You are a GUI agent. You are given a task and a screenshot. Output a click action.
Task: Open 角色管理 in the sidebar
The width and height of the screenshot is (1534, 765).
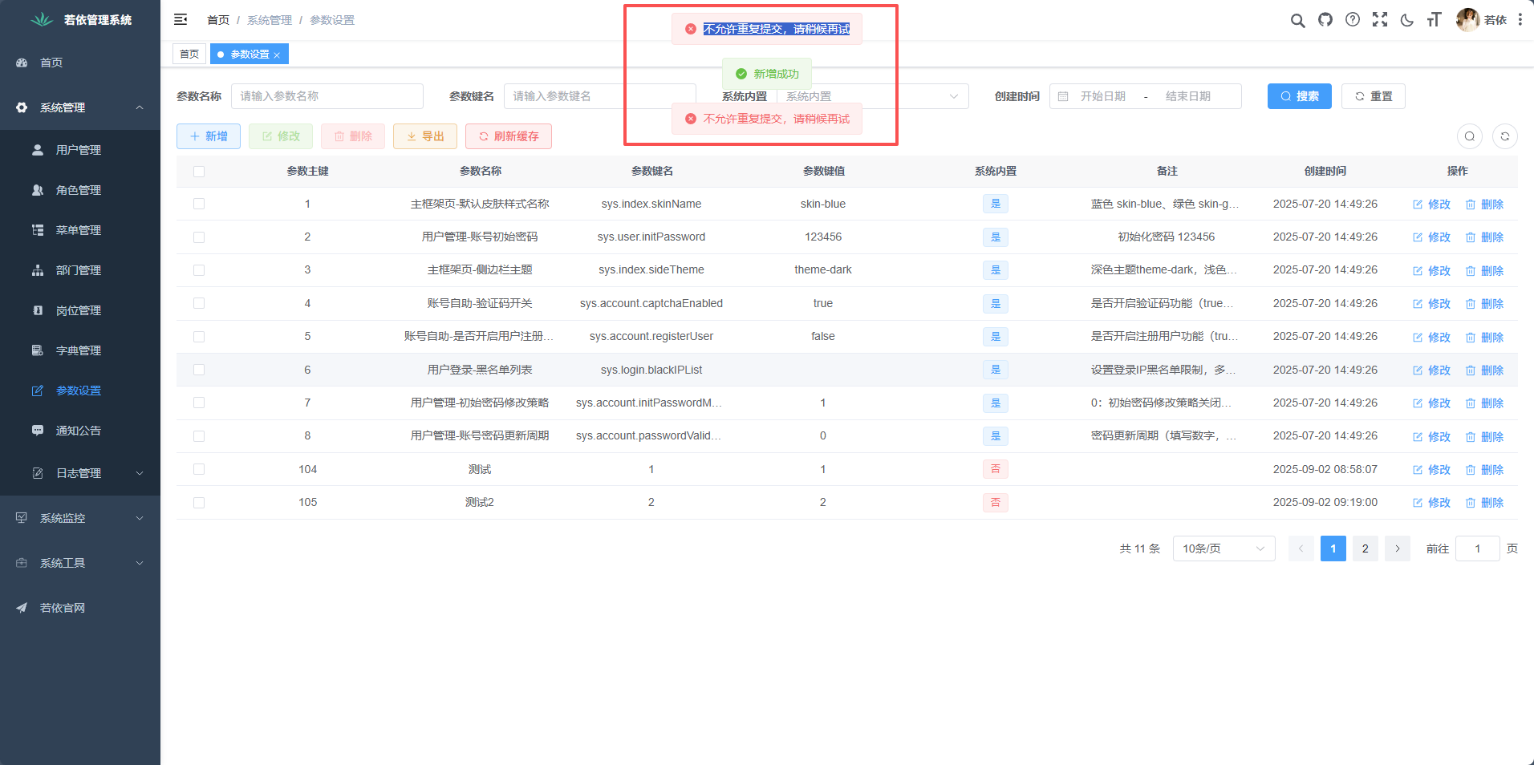point(80,190)
